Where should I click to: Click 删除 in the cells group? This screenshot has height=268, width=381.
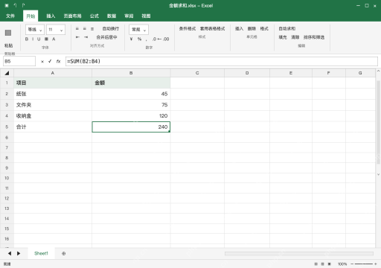click(x=252, y=29)
